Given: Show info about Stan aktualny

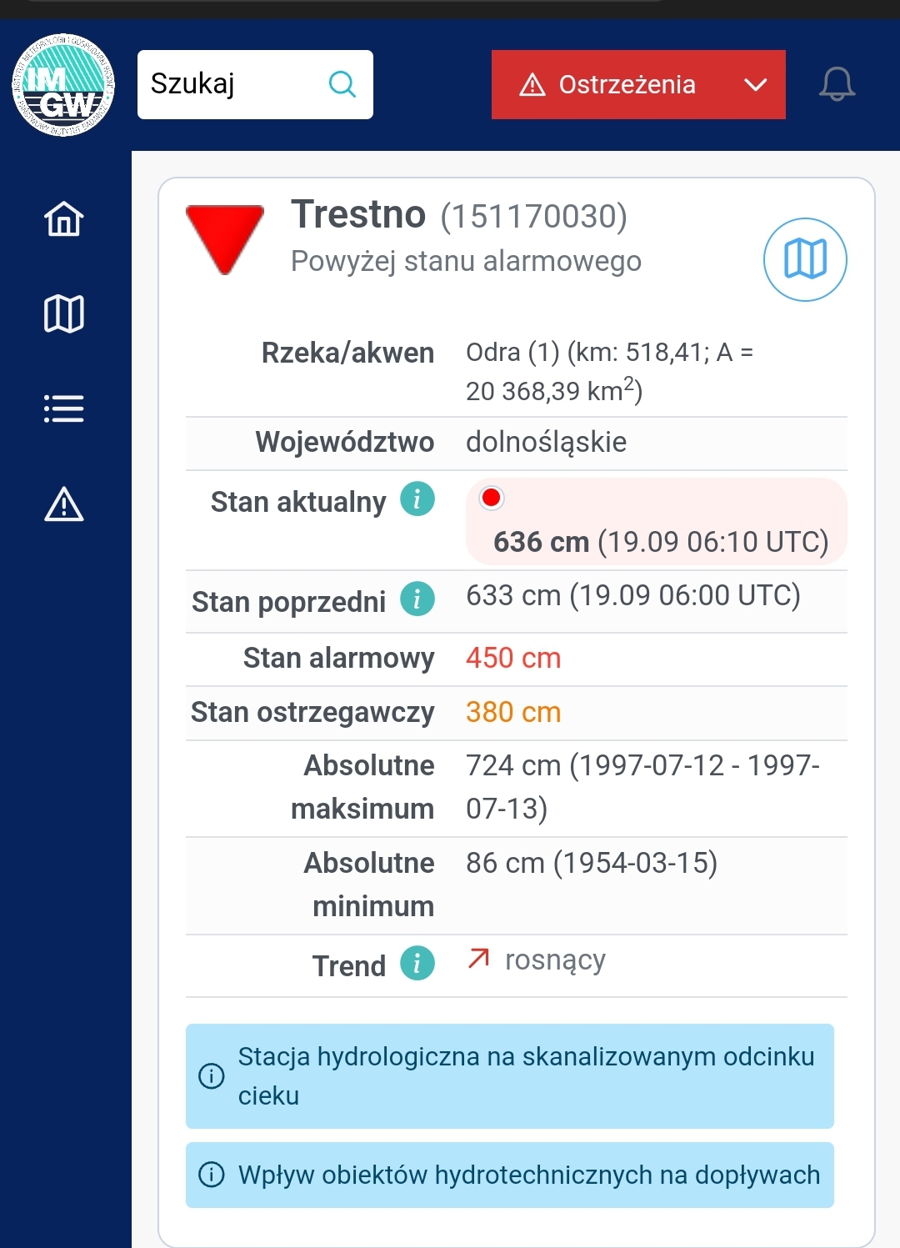Looking at the screenshot, I should pos(417,499).
